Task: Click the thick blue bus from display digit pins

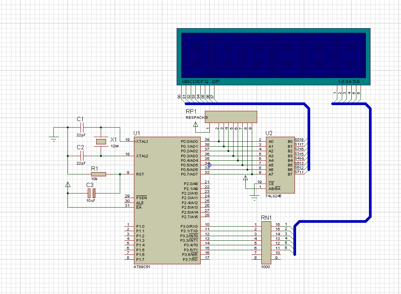Action: [x=370, y=163]
